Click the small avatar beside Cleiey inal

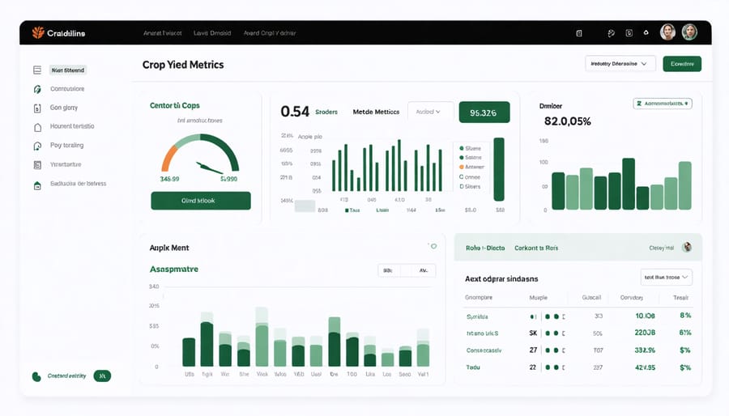686,248
